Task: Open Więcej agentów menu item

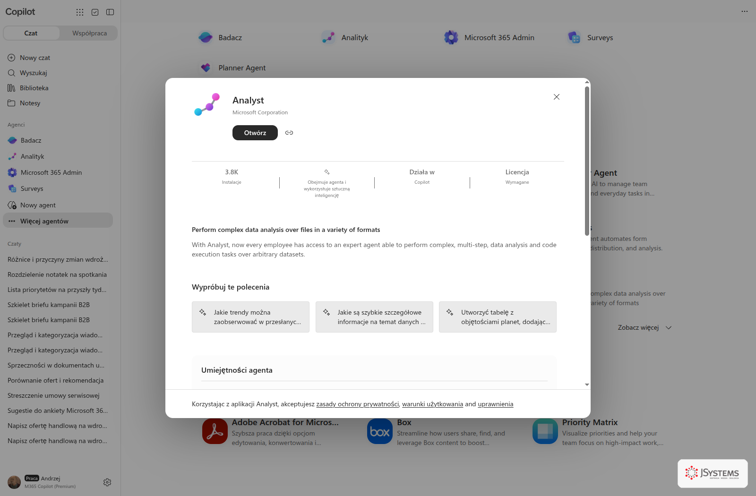Action: [58, 221]
